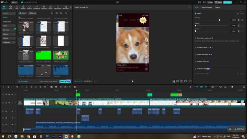Click the player fullscreen icon
The height and width of the screenshot is (139, 247).
coord(190,81)
